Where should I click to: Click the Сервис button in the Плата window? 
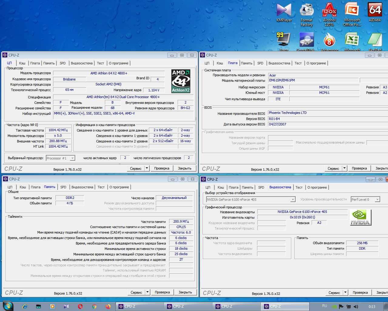(x=333, y=168)
